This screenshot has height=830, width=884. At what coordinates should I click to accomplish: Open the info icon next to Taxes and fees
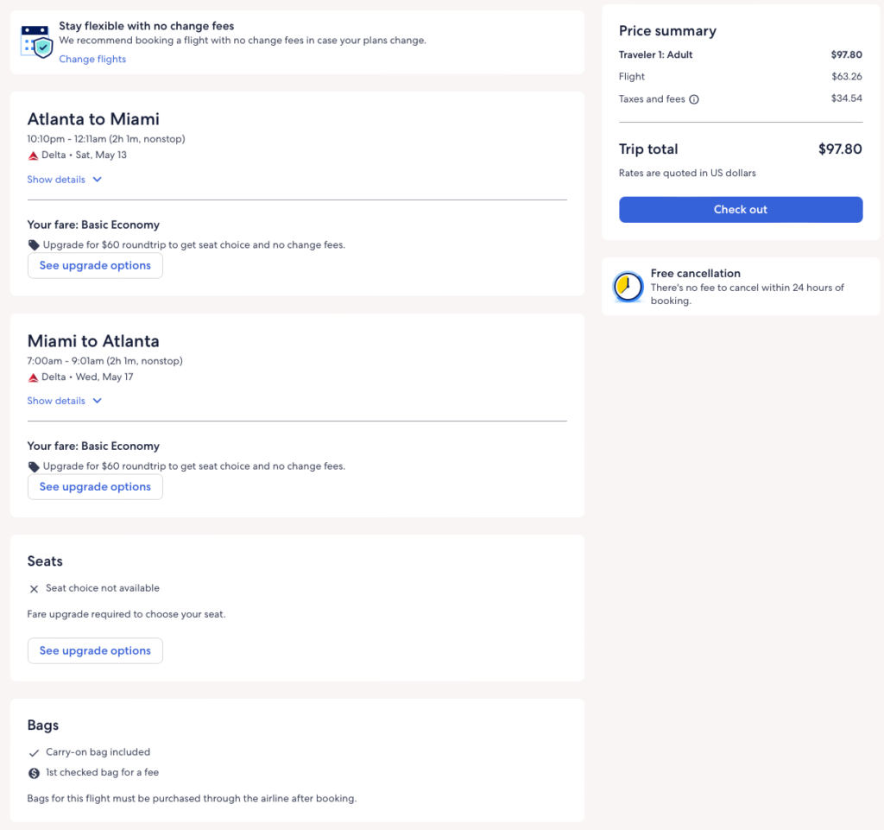[694, 99]
